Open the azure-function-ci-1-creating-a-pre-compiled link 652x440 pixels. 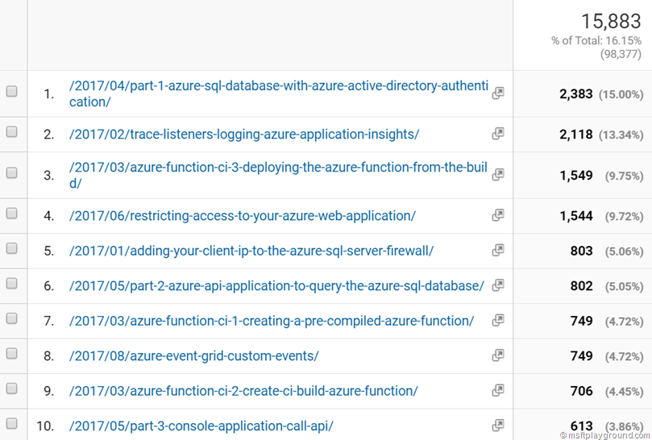[x=272, y=321]
